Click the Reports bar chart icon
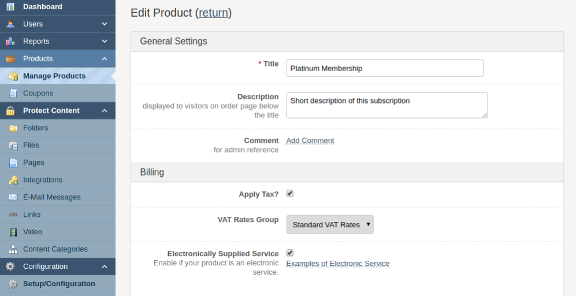Screen dimensions: 576x296 (10, 42)
